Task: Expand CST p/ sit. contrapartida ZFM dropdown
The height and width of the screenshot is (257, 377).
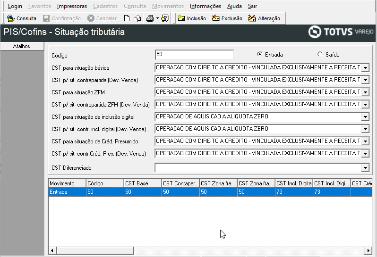Action: [365, 104]
